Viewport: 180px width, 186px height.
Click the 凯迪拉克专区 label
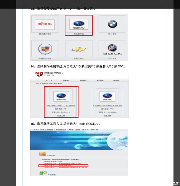point(45,59)
